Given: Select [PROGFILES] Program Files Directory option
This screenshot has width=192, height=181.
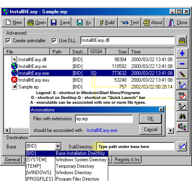Looking at the screenshot, I should click(x=67, y=179).
